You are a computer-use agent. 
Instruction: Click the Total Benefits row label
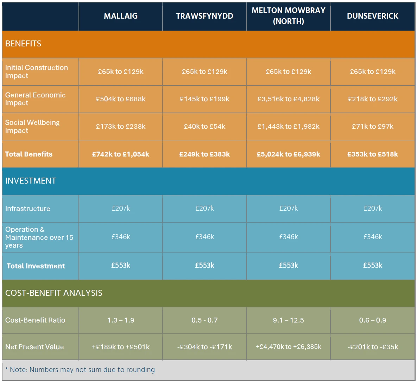coord(29,154)
